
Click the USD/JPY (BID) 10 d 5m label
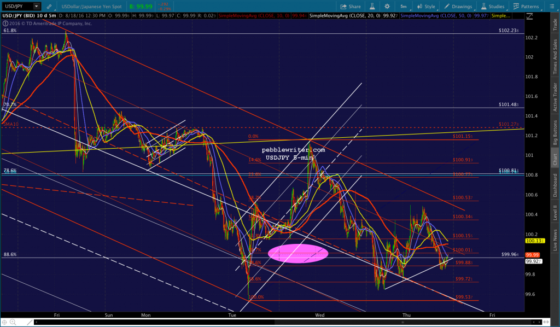[x=30, y=16]
